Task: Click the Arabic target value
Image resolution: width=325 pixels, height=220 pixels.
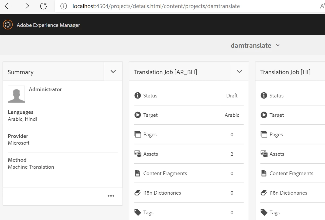Action: point(232,115)
